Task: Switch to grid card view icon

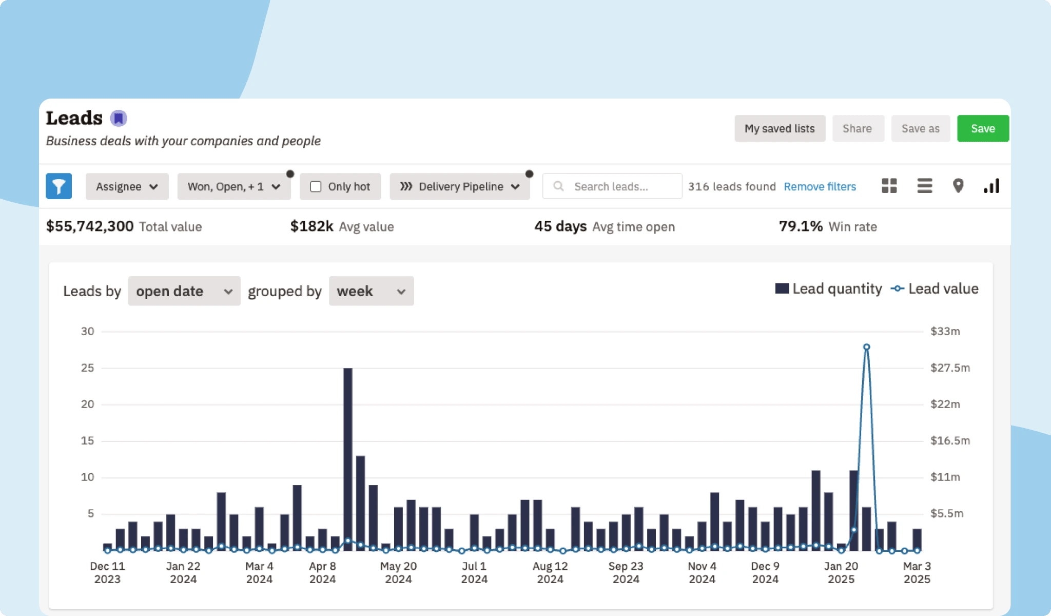Action: (x=889, y=186)
